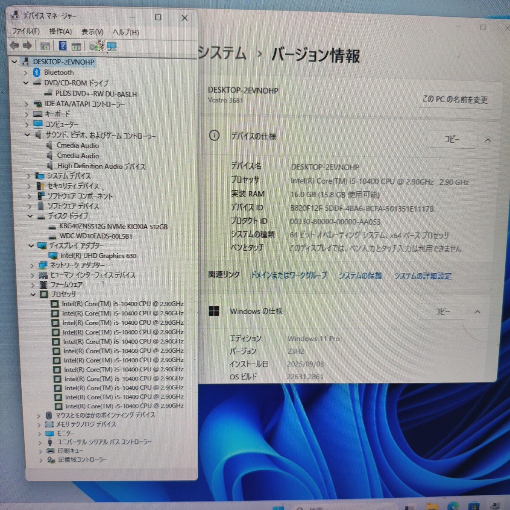510x510 pixels.
Task: Select the コンピューター category
Action: tap(62, 124)
